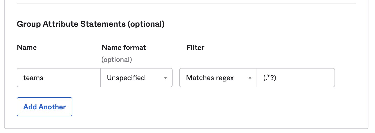Screen dimensions: 375x133
Task: Click the Filter column label
Action: (195, 48)
